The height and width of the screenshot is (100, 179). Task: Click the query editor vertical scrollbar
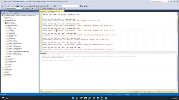(x=177, y=31)
